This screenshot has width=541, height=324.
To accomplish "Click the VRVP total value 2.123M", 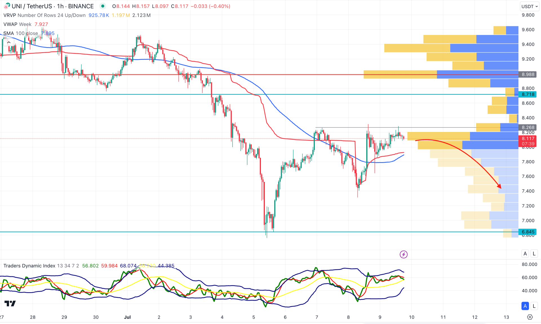I will [141, 15].
